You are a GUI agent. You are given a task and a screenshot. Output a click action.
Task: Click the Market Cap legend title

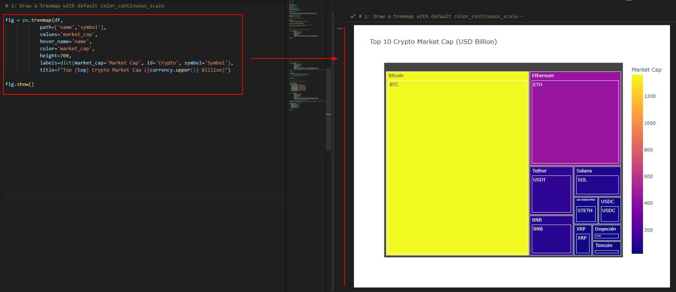(x=646, y=70)
